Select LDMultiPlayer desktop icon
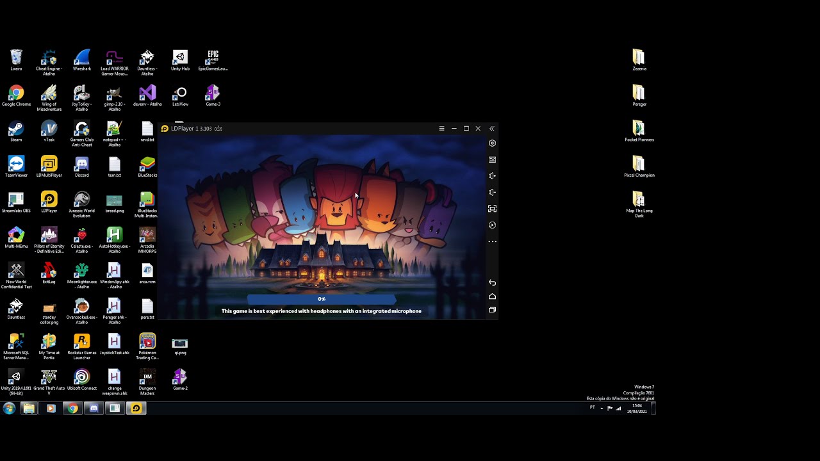 49,167
